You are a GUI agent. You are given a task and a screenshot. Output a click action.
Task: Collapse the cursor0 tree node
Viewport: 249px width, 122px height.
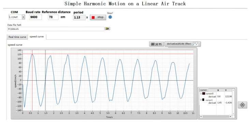(x=201, y=94)
